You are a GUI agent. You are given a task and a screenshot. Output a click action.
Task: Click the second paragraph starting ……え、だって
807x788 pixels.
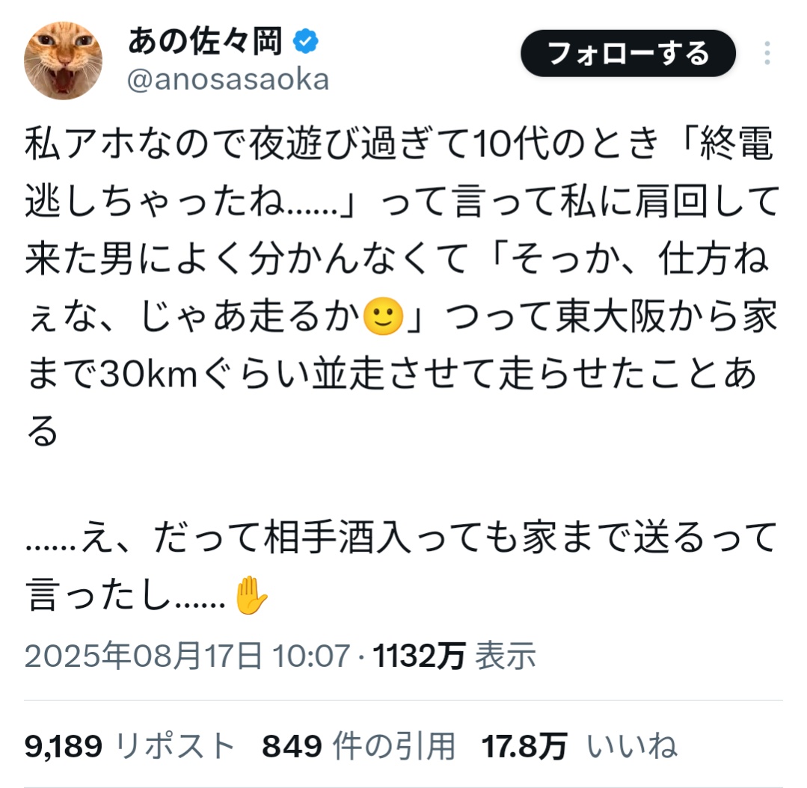pos(401,567)
